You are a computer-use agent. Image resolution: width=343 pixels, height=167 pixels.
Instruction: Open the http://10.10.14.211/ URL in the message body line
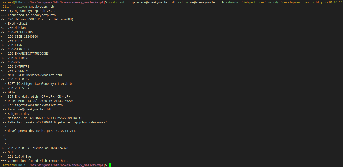[59, 131]
